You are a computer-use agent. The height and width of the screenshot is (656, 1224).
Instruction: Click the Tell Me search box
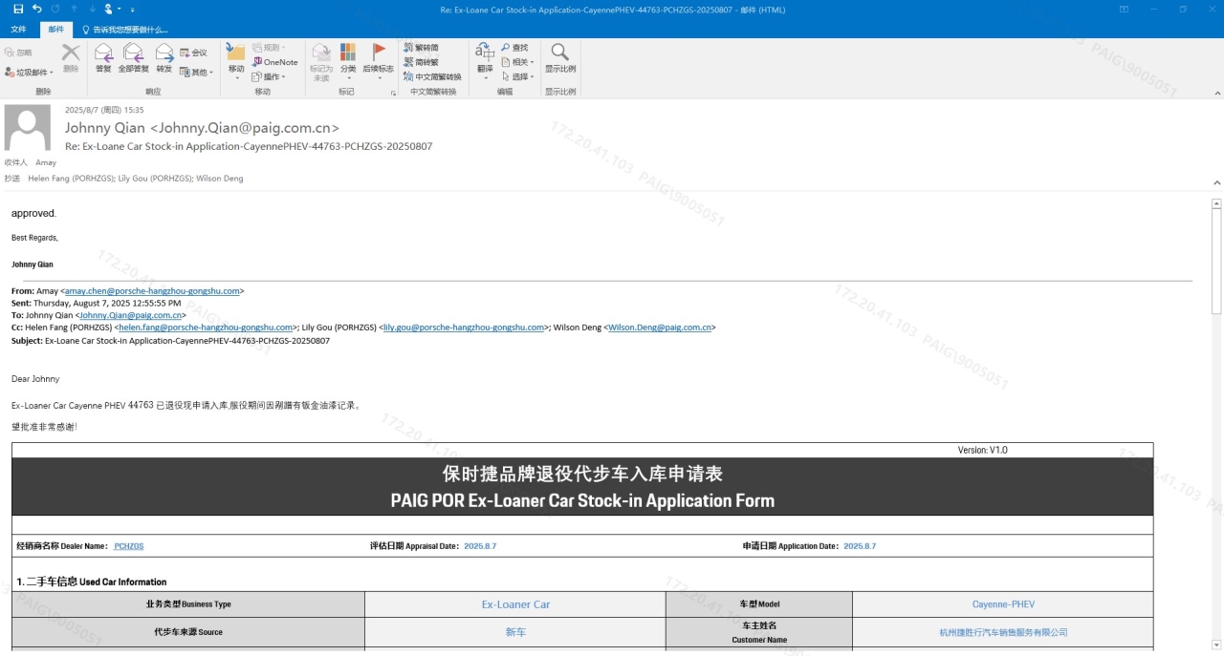pos(134,30)
